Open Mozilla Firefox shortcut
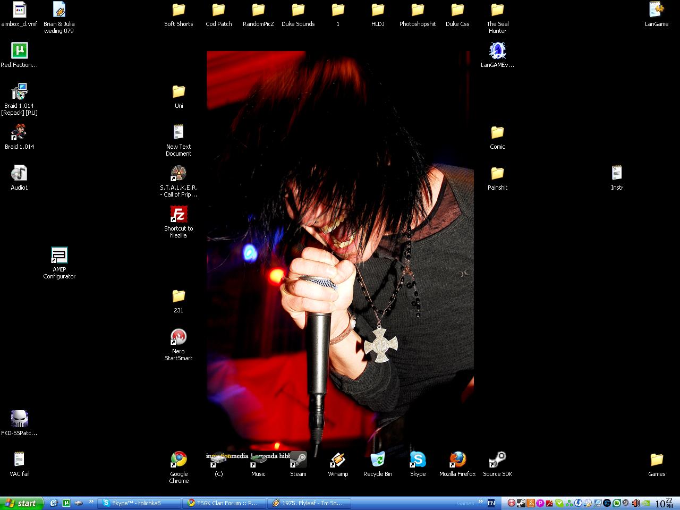The height and width of the screenshot is (510, 680). click(x=457, y=460)
